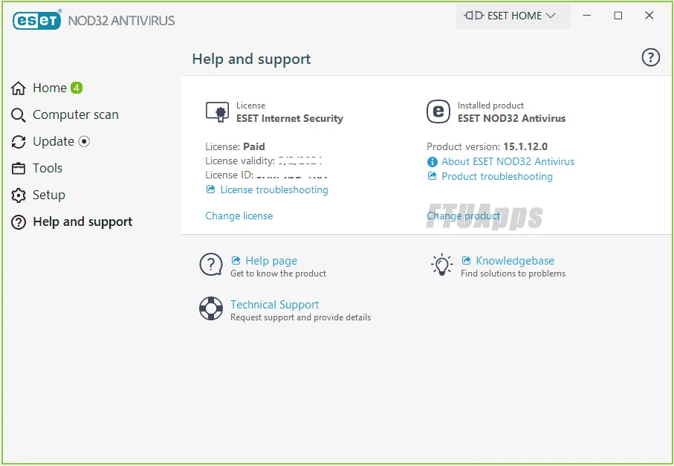Click the external link icon beside License troubleshooting

tap(210, 190)
